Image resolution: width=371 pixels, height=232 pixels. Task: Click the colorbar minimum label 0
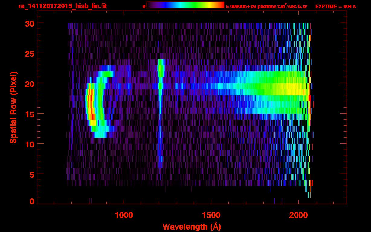[x=144, y=6]
